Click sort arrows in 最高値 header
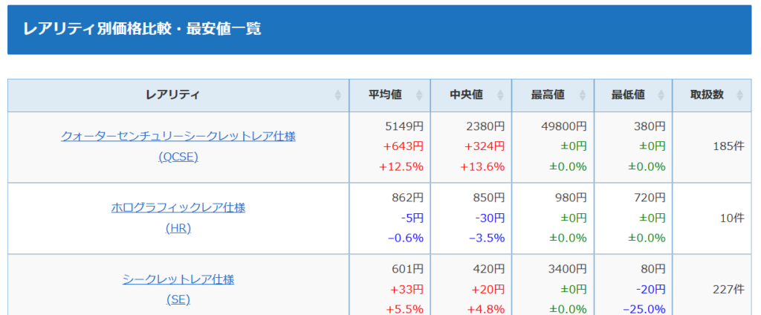The height and width of the screenshot is (315, 761). point(583,95)
